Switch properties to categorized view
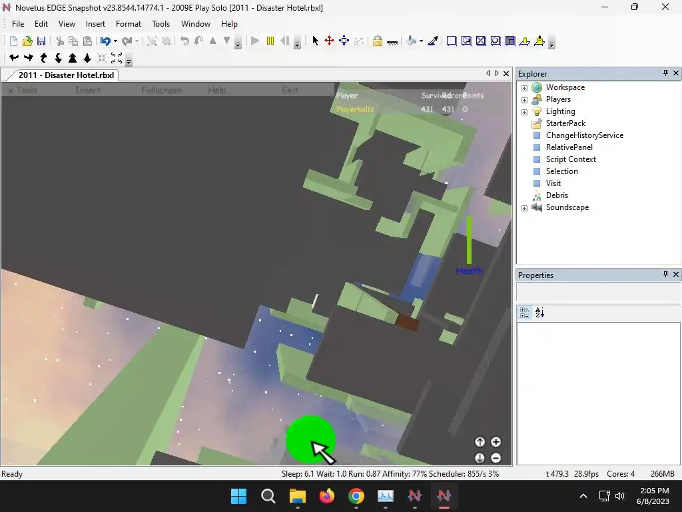The image size is (682, 512). click(x=525, y=312)
